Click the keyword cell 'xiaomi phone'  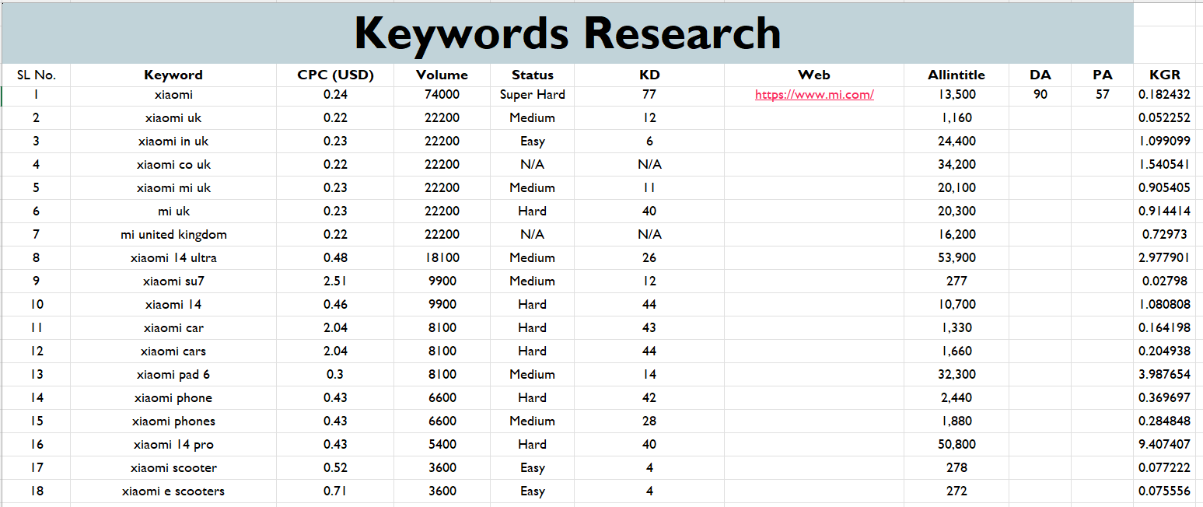pyautogui.click(x=173, y=398)
